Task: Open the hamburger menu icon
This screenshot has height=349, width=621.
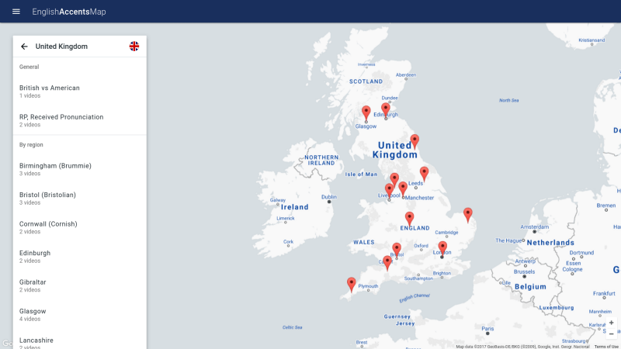Action: [16, 12]
